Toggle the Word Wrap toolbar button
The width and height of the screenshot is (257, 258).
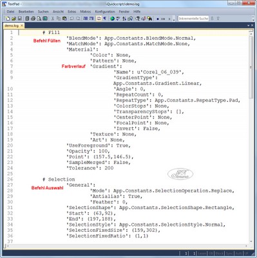[99, 19]
